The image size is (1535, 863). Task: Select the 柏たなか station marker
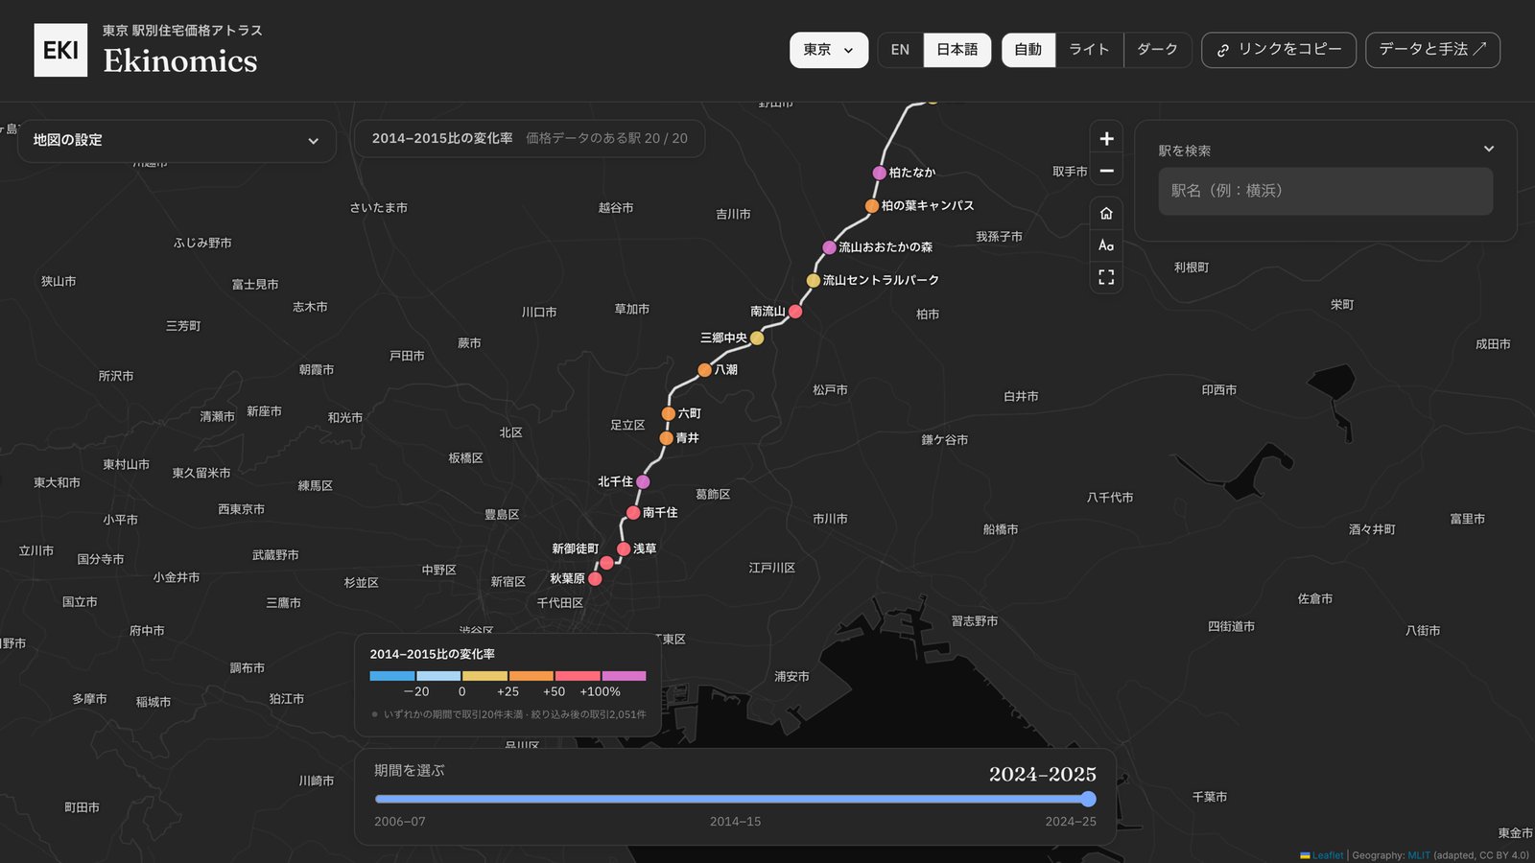click(879, 173)
